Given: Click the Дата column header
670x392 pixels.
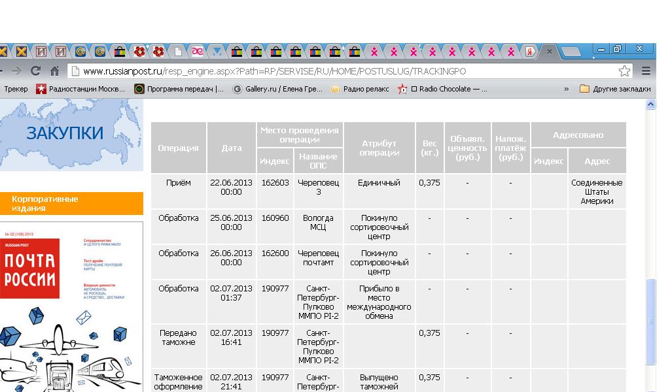Looking at the screenshot, I should (x=231, y=148).
